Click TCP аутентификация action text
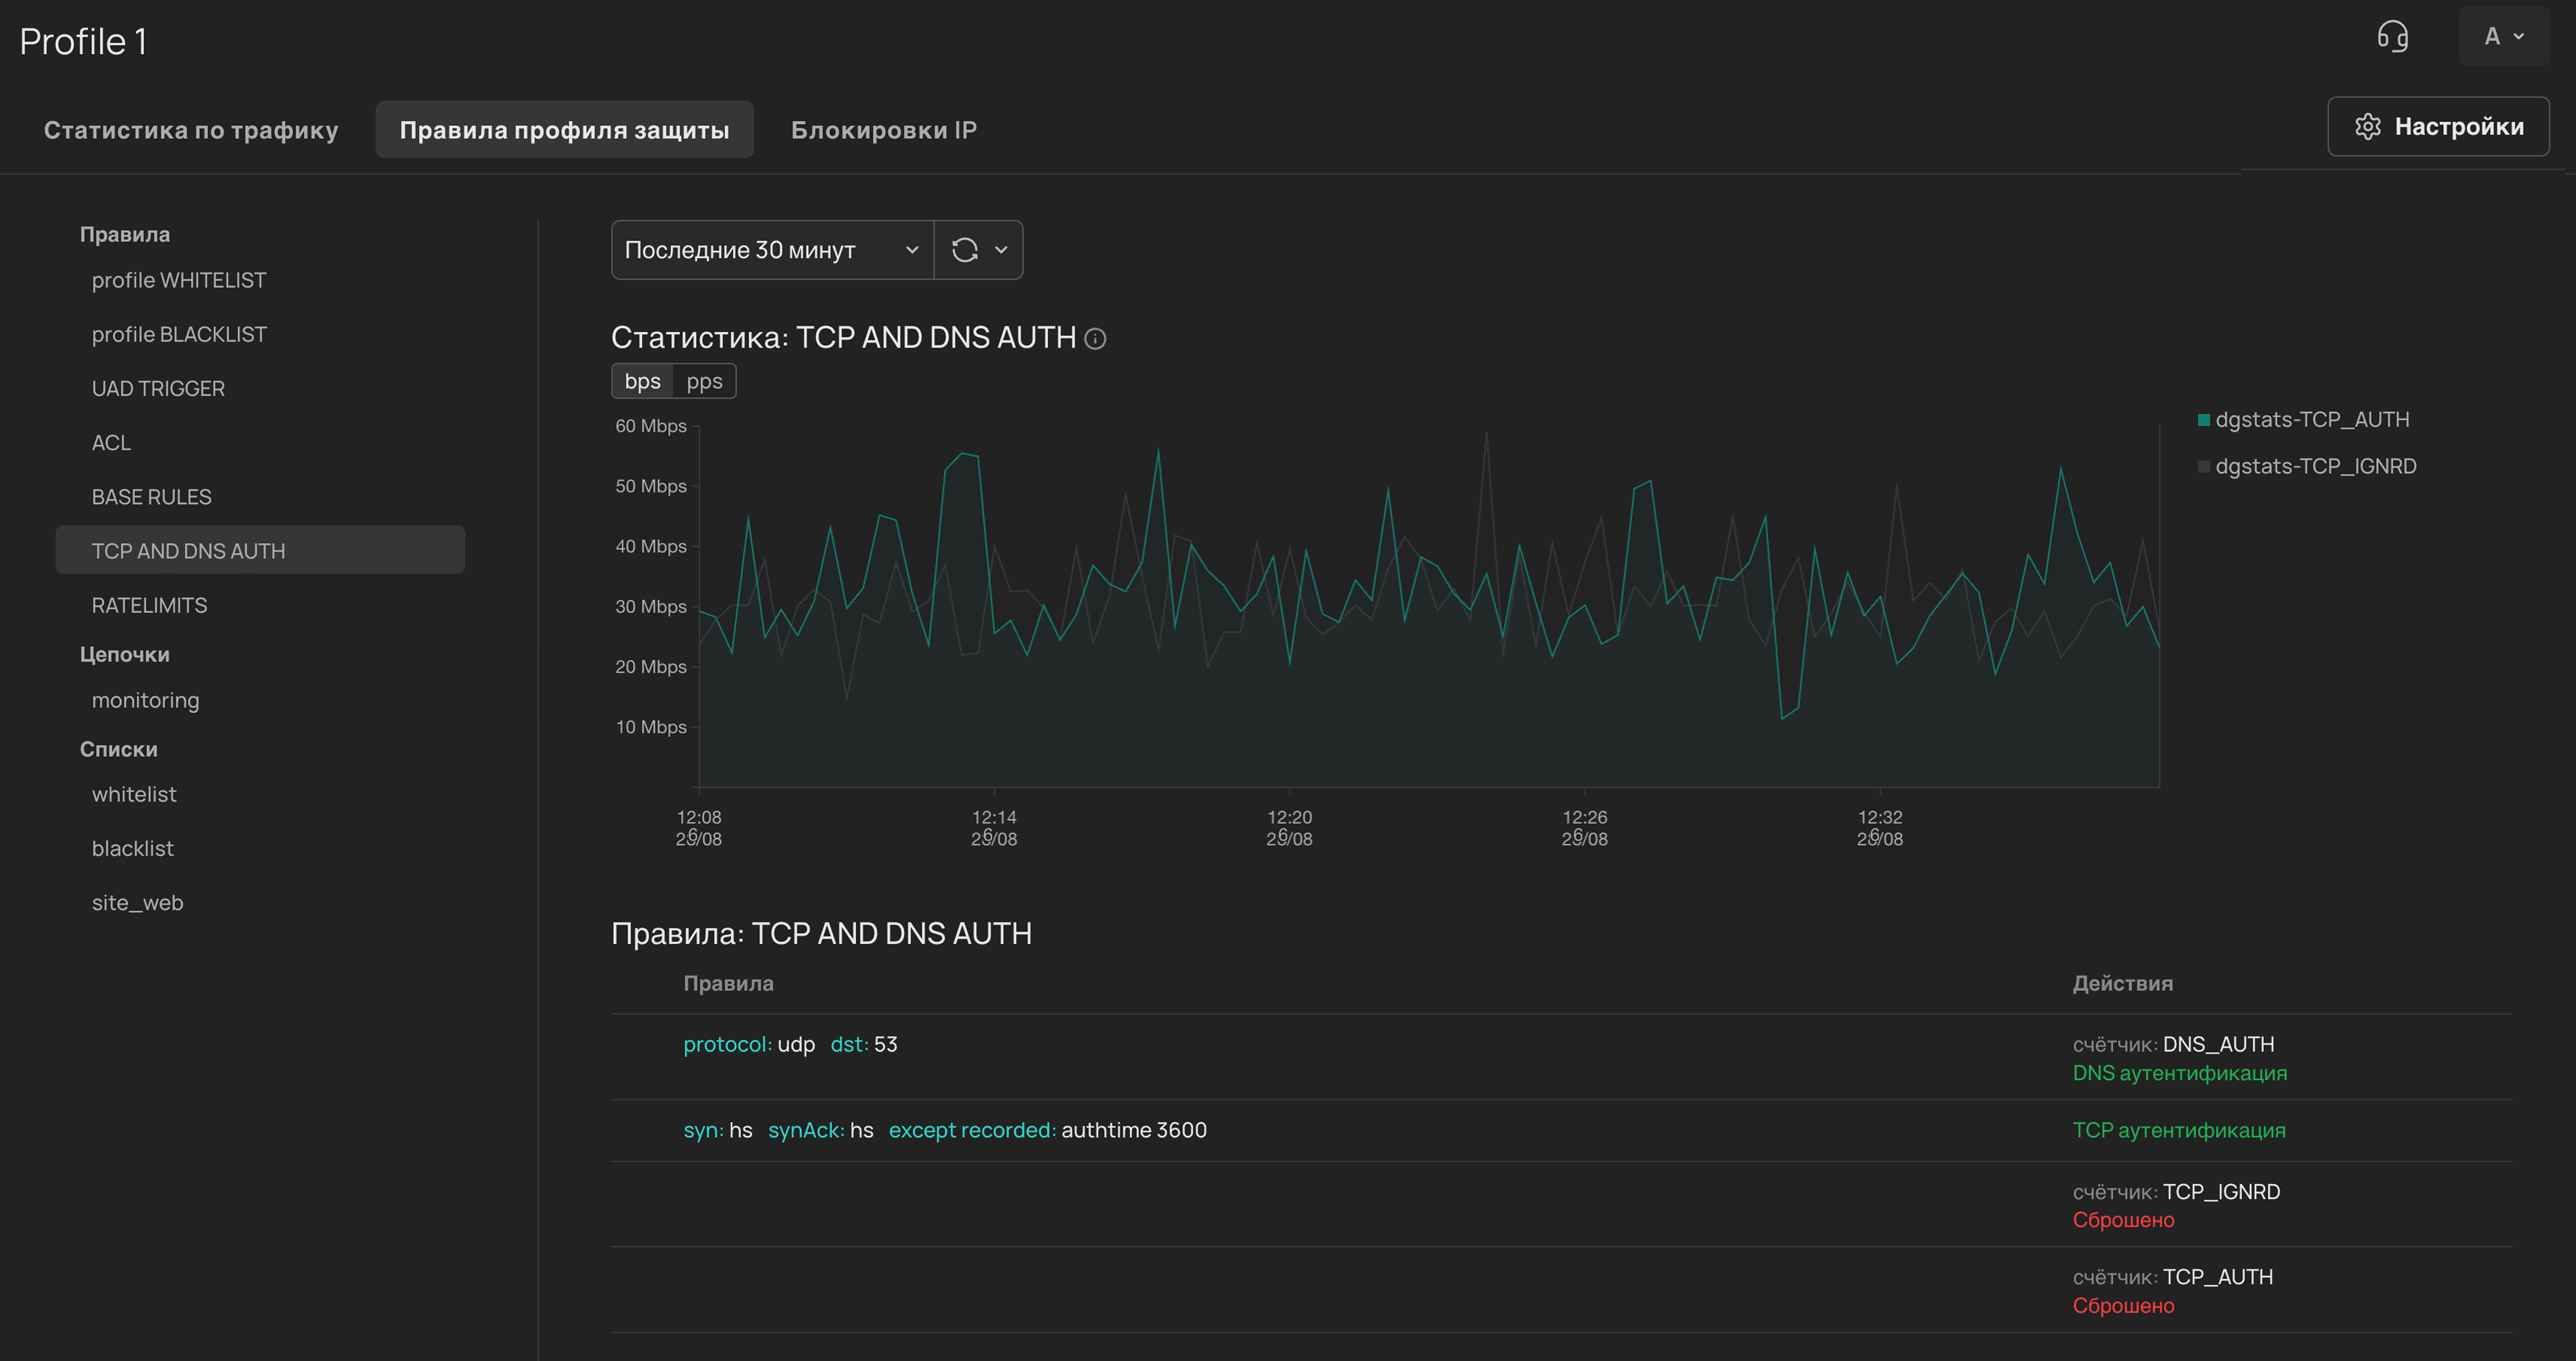Image resolution: width=2576 pixels, height=1361 pixels. tap(2179, 1131)
